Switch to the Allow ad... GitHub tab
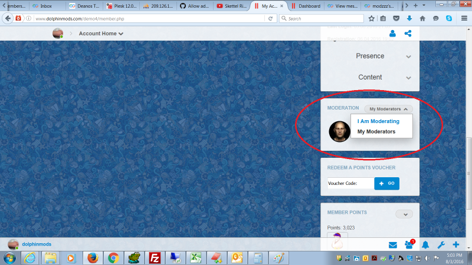The width and height of the screenshot is (472, 265). (195, 6)
